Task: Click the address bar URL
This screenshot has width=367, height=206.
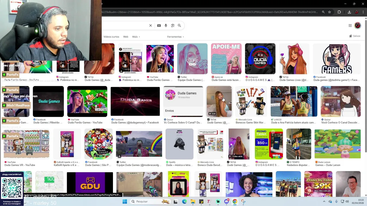Action: (x=209, y=12)
